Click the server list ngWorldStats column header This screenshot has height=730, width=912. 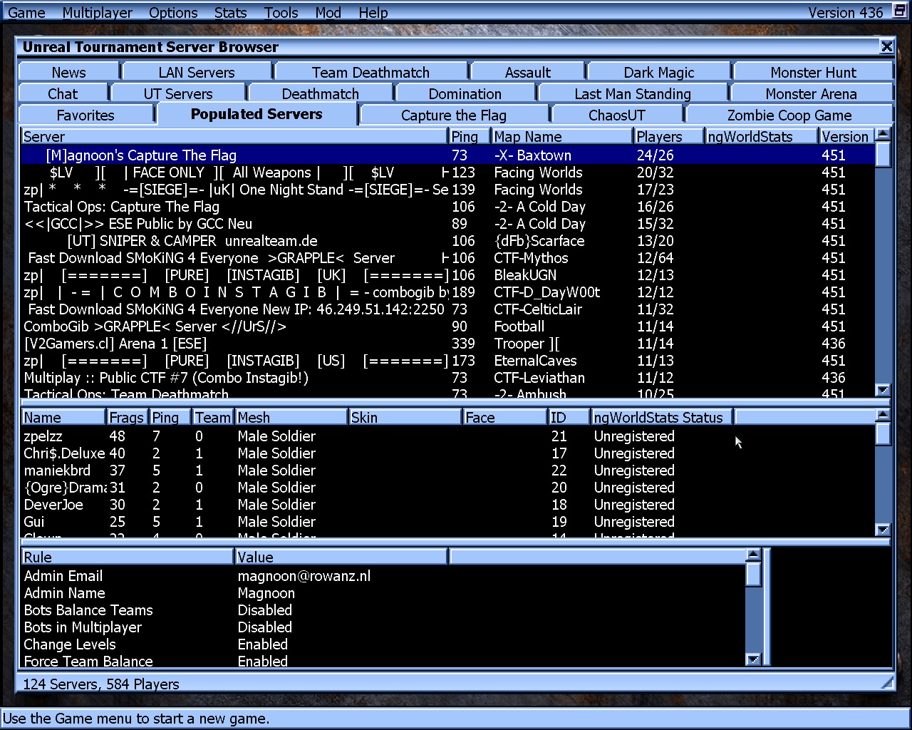tap(762, 136)
